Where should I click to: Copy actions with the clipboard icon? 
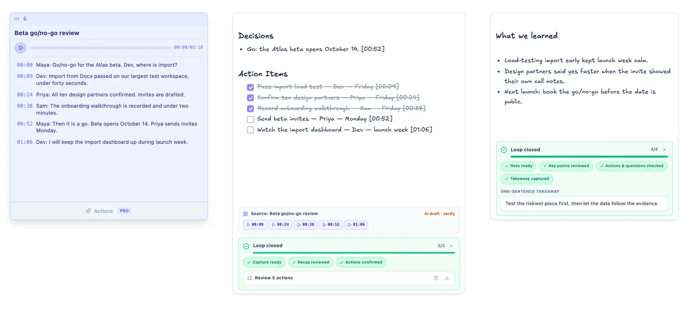[436, 278]
